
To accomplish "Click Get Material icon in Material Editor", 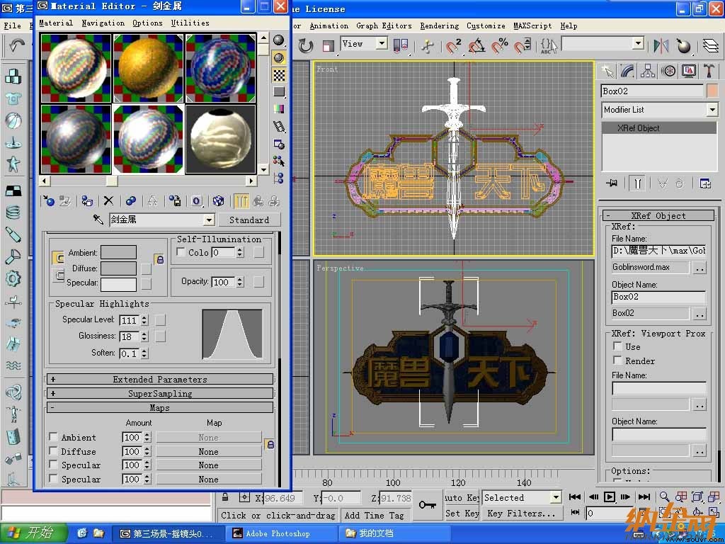I will click(47, 200).
